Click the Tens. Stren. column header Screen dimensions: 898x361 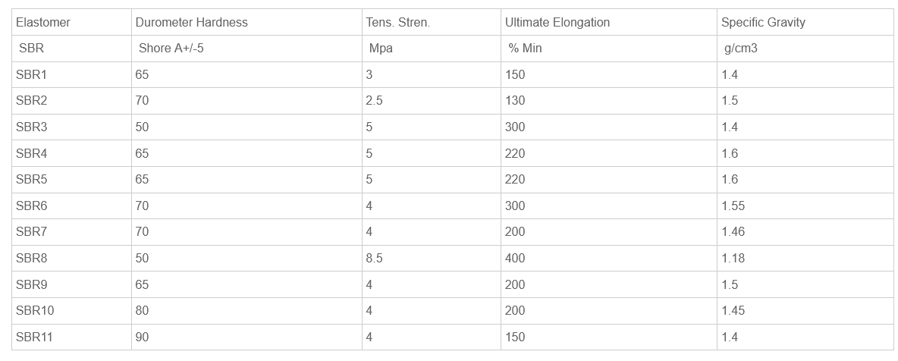click(397, 22)
